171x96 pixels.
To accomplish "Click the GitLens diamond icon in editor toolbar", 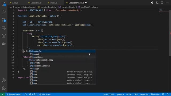I will click(x=152, y=3).
